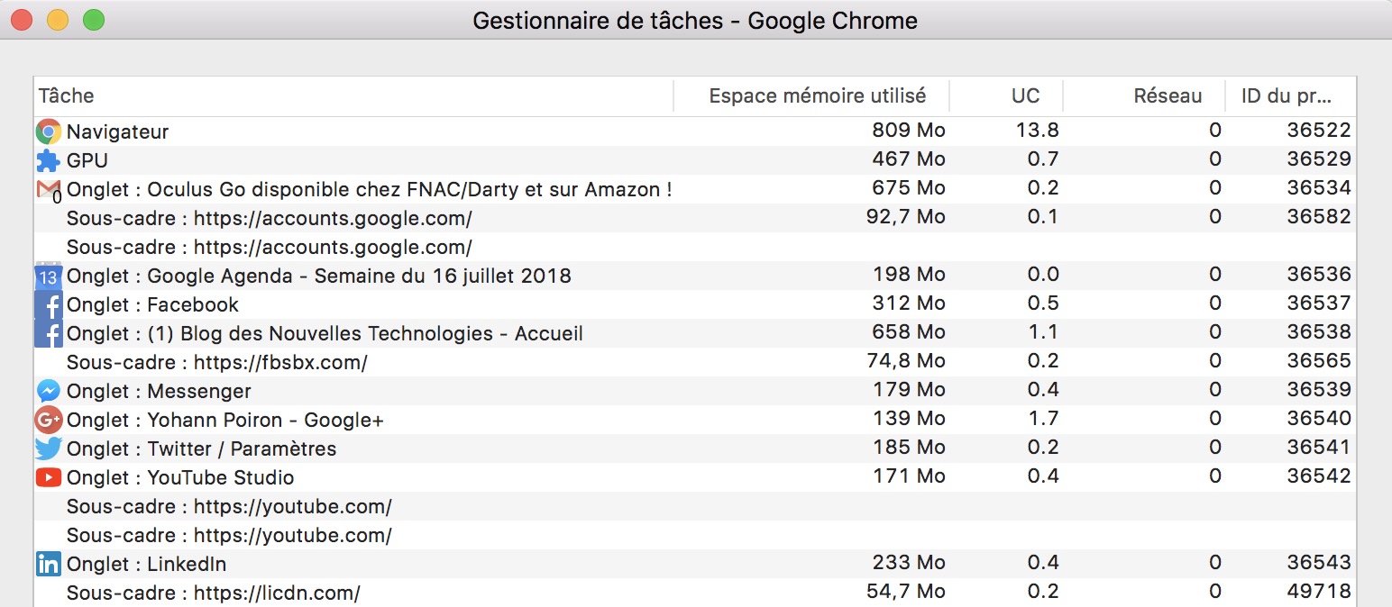
Task: Click the green maximize window button
Action: [93, 20]
